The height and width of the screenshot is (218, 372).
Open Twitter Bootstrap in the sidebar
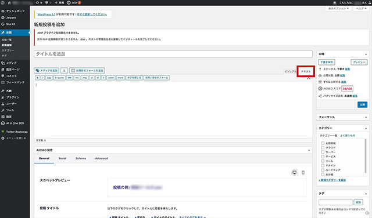(x=15, y=132)
